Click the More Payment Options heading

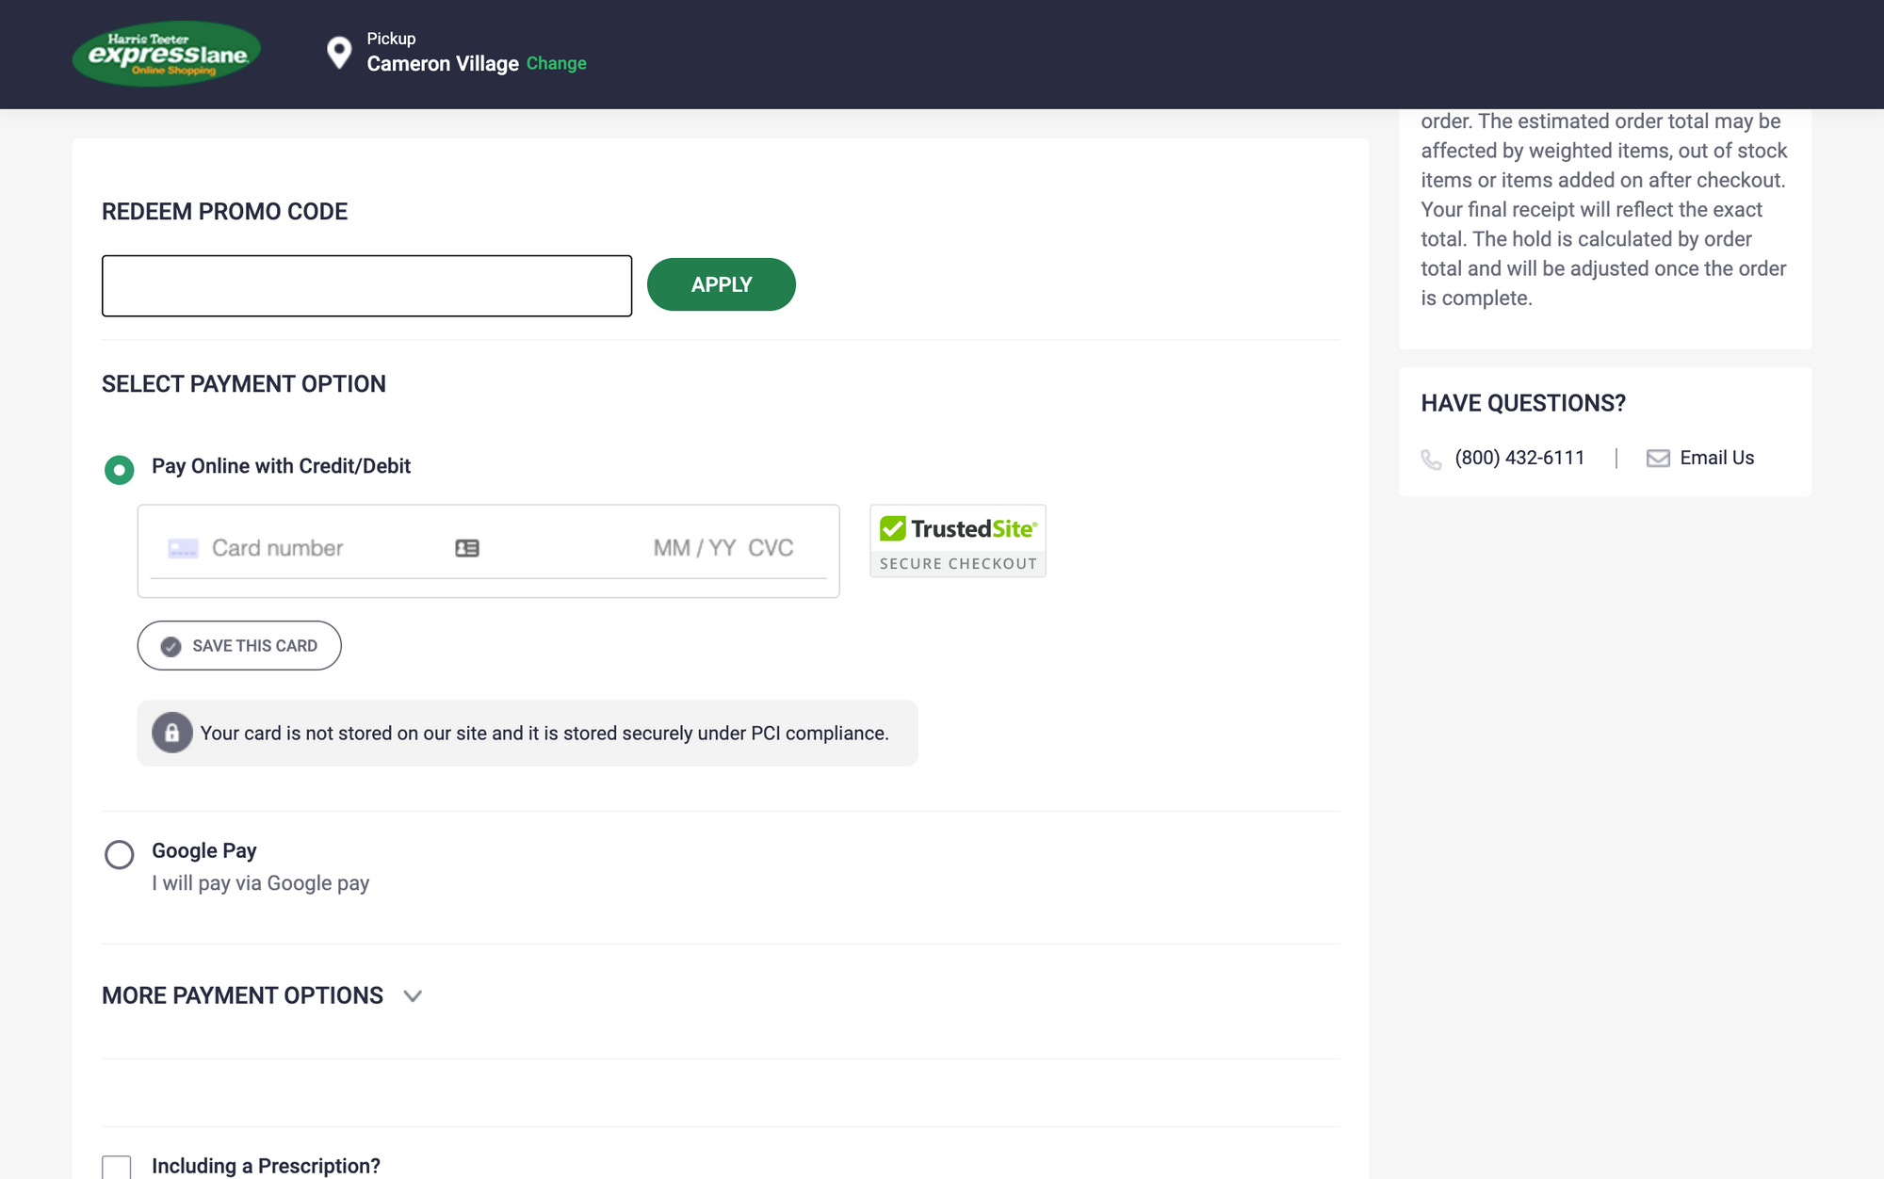[x=242, y=996]
